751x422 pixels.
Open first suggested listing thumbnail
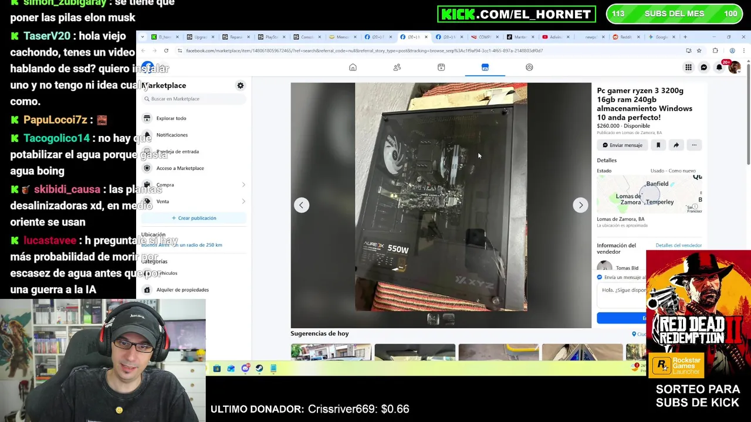click(x=331, y=352)
